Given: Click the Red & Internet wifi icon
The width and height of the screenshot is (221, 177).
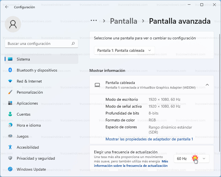Looking at the screenshot, I should [10, 81].
